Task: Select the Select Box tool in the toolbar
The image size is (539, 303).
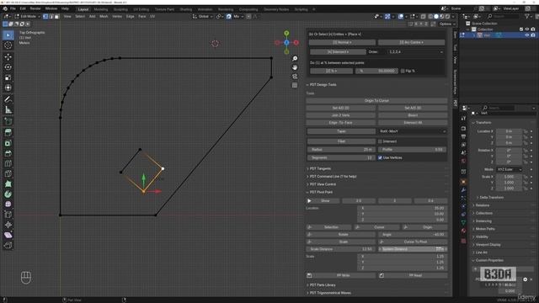Action: [x=8, y=35]
